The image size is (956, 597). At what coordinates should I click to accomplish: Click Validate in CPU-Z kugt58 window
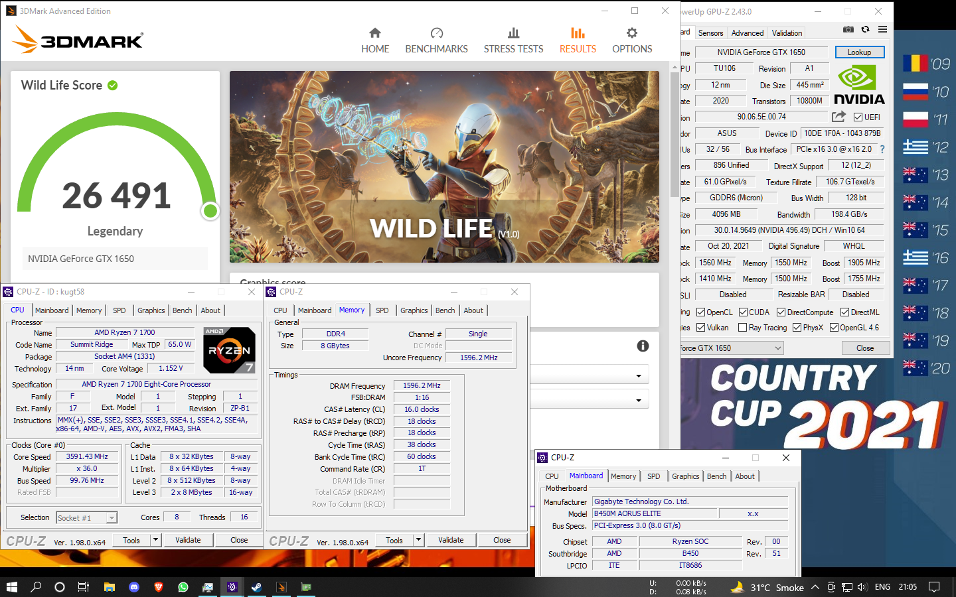[188, 540]
